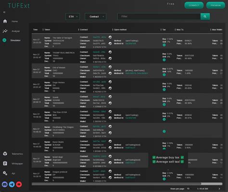228x192 pixels.
Task: Sort by the Time column header
Action: tap(35, 30)
